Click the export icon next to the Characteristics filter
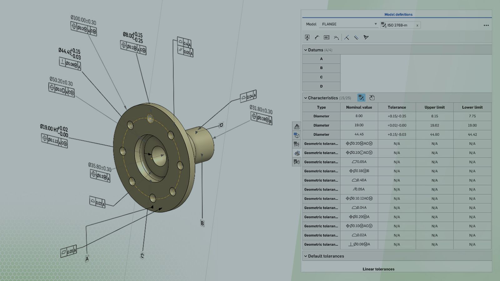500x281 pixels. [372, 97]
